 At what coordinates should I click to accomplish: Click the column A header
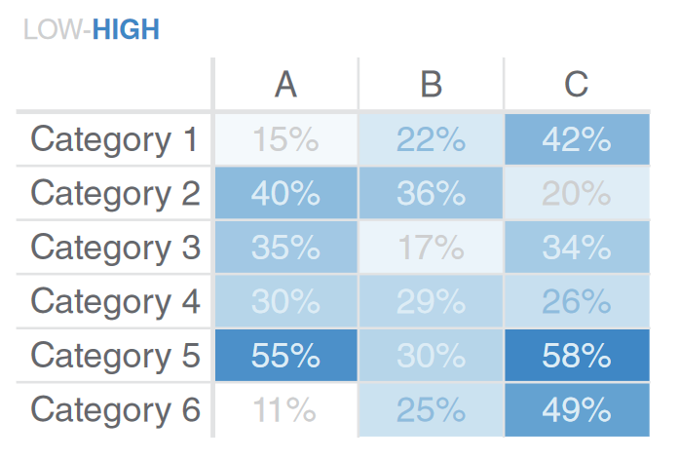coord(285,85)
